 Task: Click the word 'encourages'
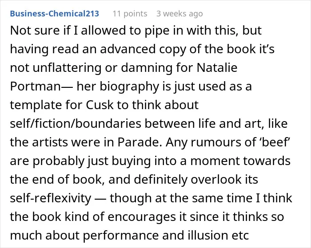tap(142, 217)
